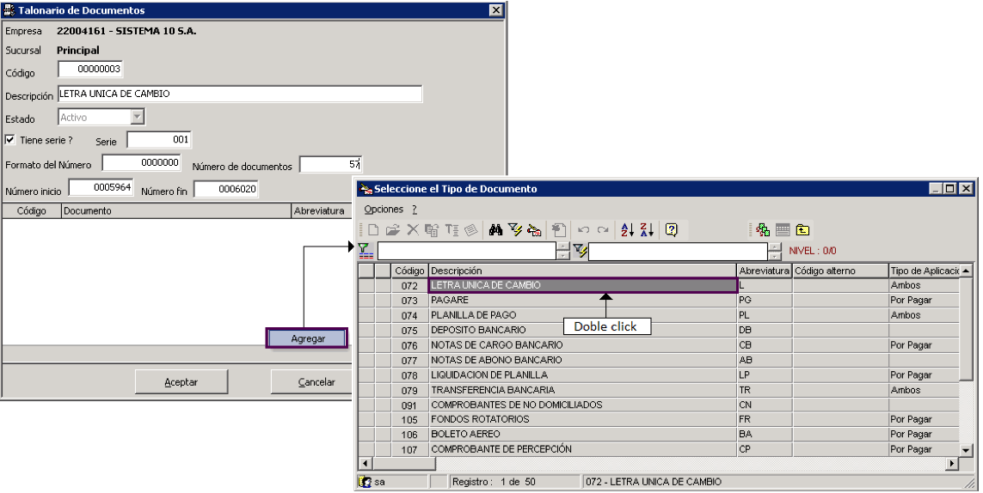Click the quick filter lightning icon in toolbar
Image resolution: width=983 pixels, height=493 pixels.
[515, 230]
